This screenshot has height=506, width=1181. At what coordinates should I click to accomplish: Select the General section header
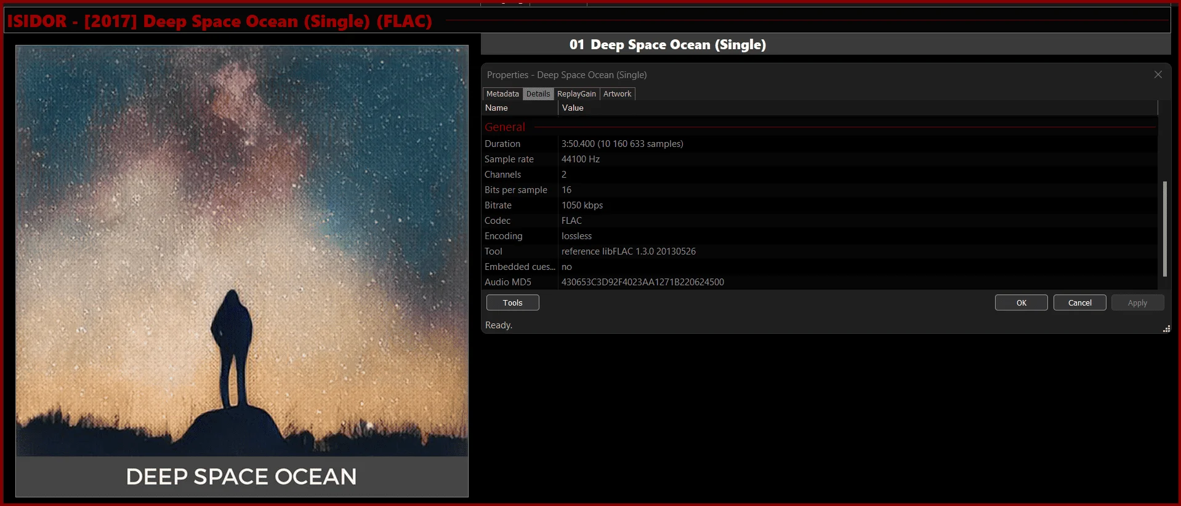pyautogui.click(x=505, y=127)
